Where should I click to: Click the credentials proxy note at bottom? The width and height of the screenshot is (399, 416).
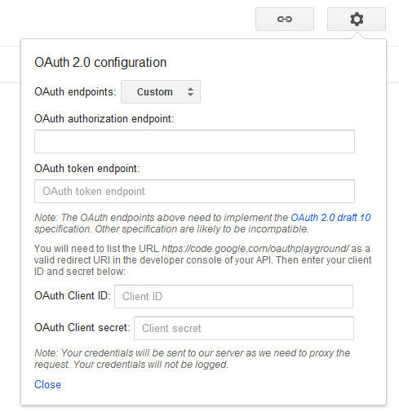click(x=192, y=359)
